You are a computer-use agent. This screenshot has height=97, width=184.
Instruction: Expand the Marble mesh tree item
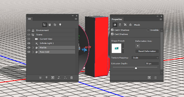pos(33,47)
